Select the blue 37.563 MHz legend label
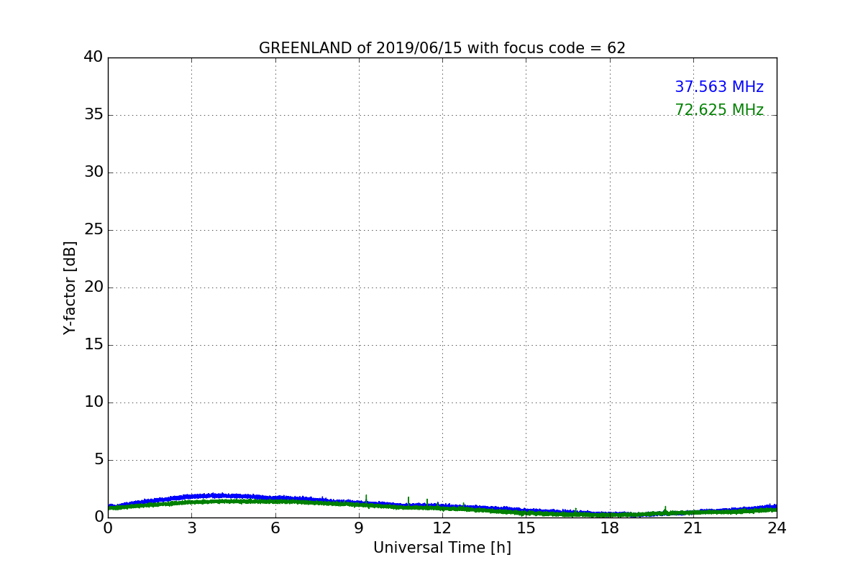 (x=719, y=87)
